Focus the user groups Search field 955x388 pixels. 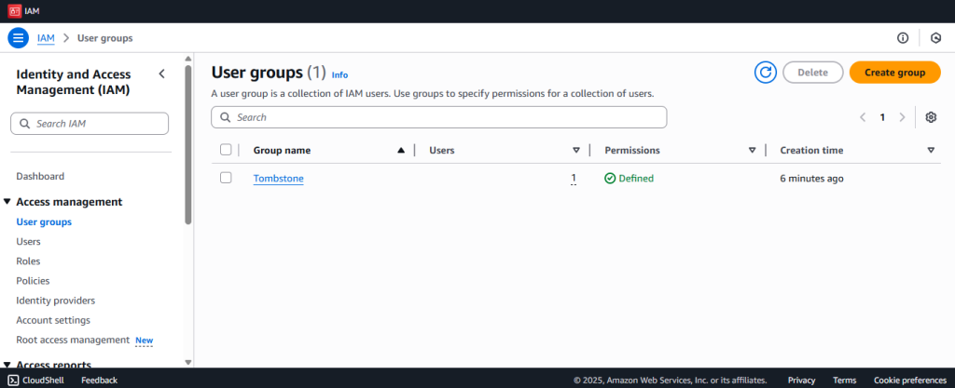point(439,117)
